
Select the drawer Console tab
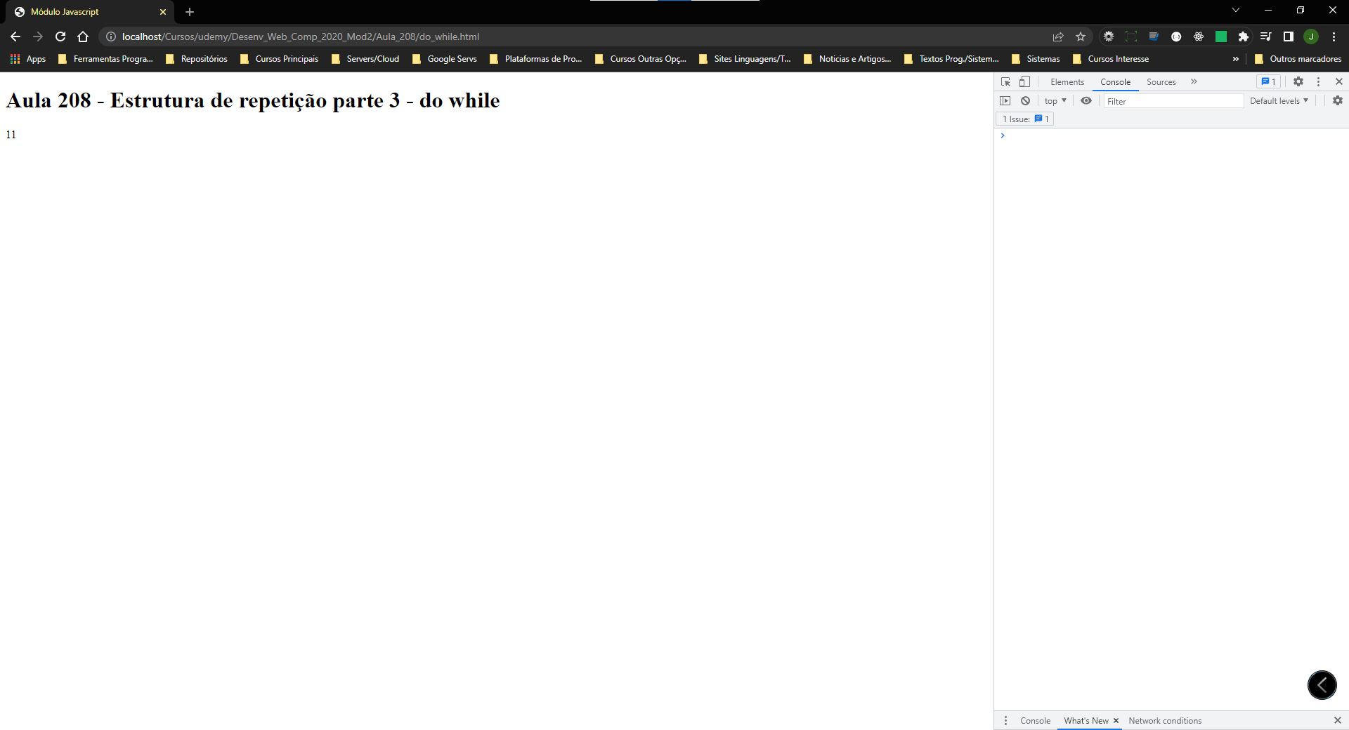tap(1035, 721)
